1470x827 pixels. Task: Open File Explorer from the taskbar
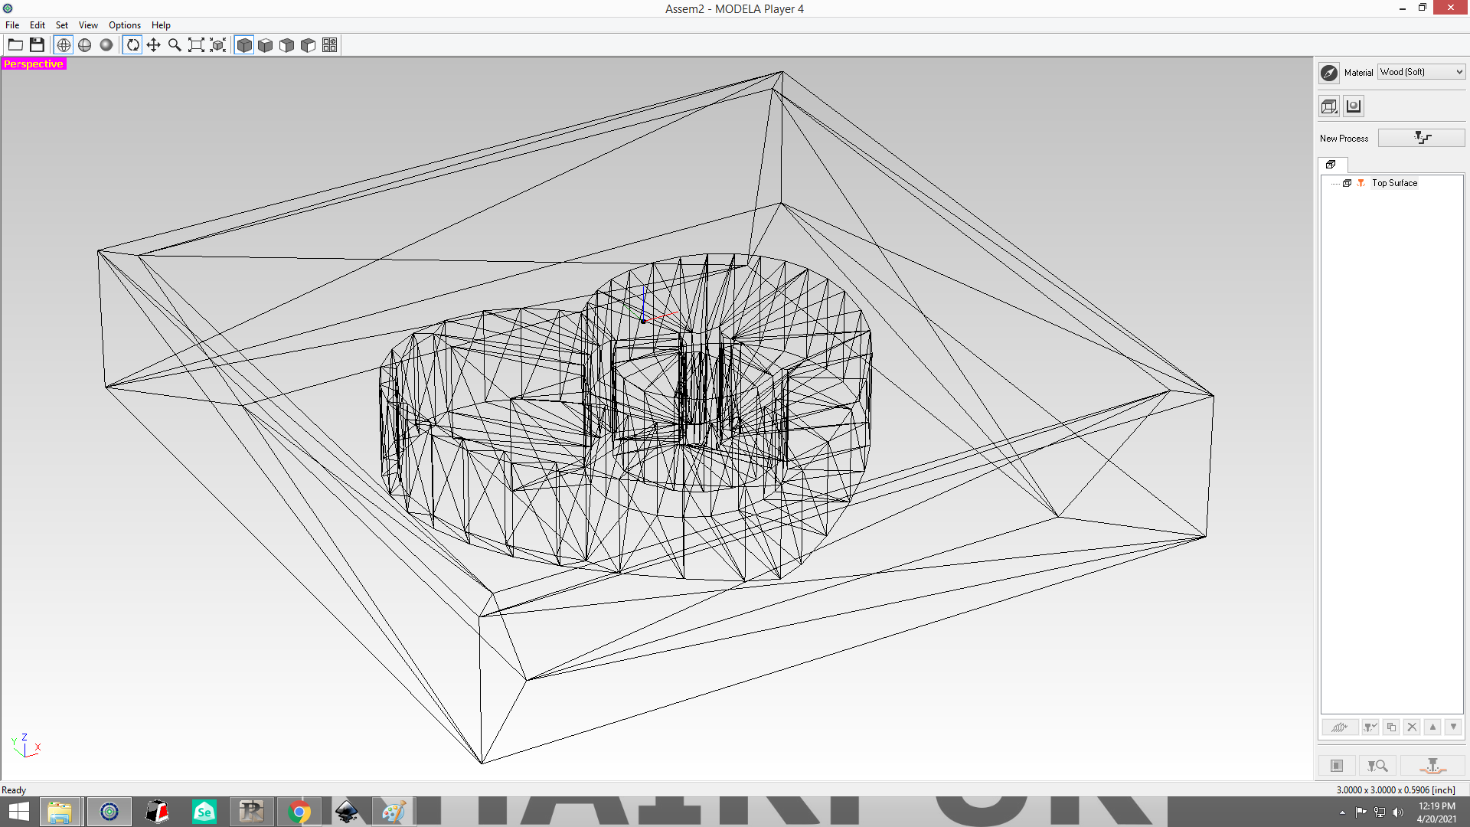60,812
